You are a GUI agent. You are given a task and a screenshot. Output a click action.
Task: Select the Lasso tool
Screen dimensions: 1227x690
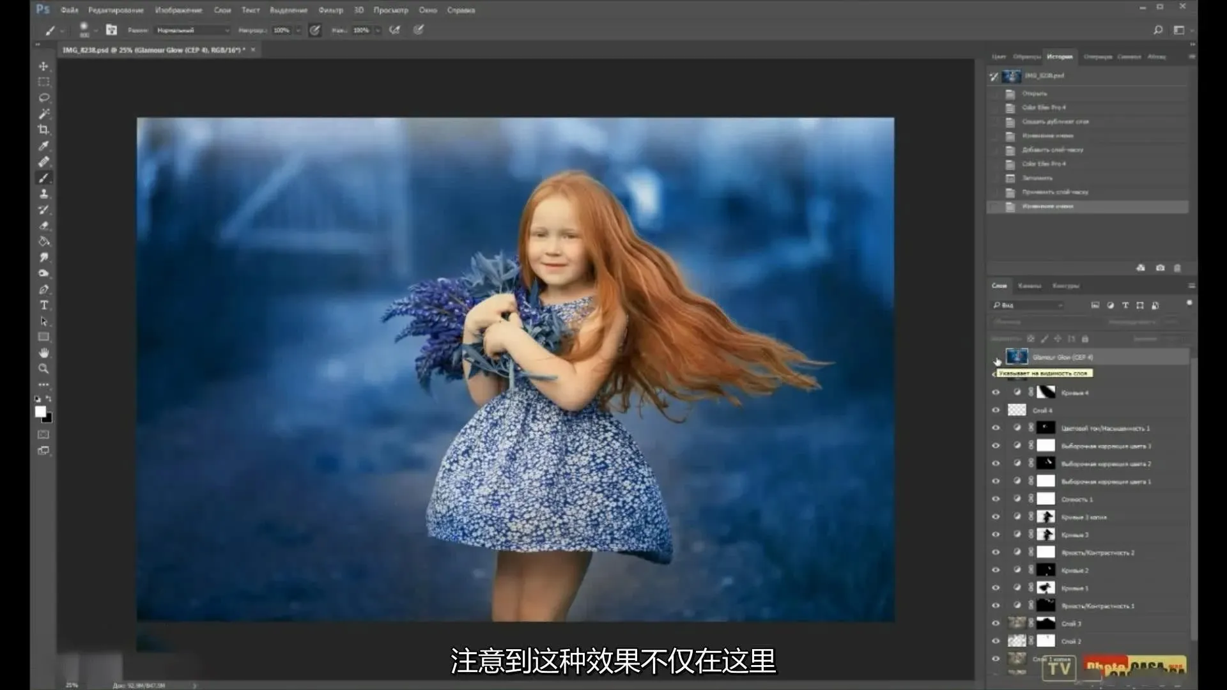click(43, 98)
